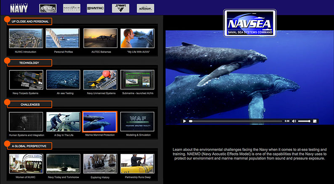This screenshot has height=184, width=334.
Task: Click the Modeling & Simulation link
Action: click(x=137, y=135)
